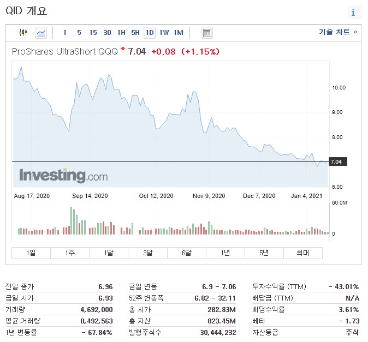Click the 투자수익률 (TTM) value -43.01%

tap(343, 286)
